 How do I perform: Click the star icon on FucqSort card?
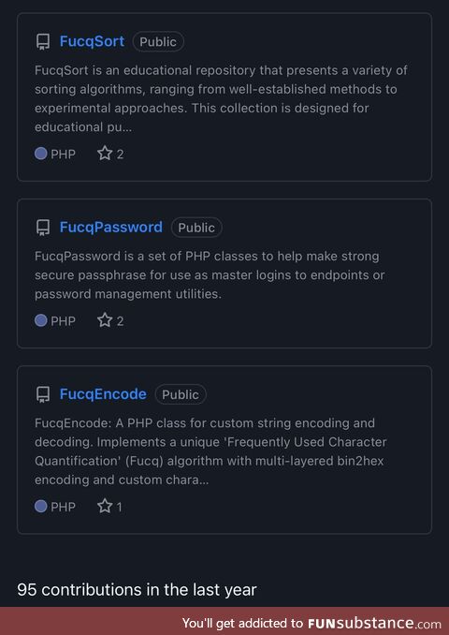[x=105, y=154]
